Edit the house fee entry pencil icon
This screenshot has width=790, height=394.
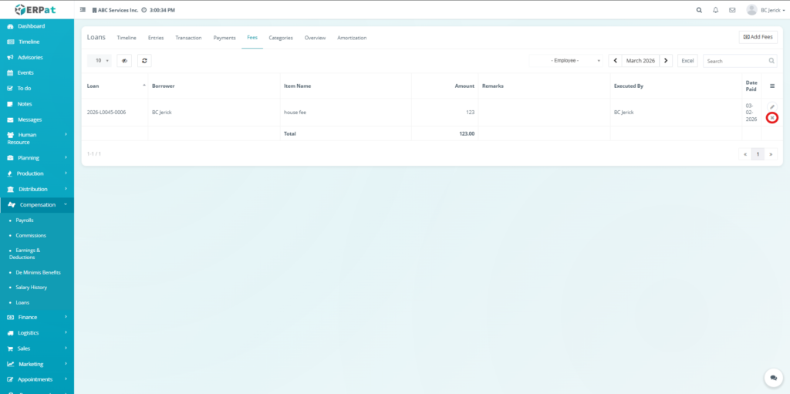coord(772,106)
